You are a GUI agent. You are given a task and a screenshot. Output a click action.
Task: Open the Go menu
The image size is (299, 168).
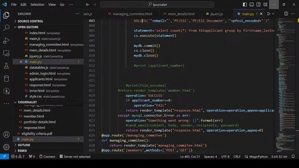[62, 5]
